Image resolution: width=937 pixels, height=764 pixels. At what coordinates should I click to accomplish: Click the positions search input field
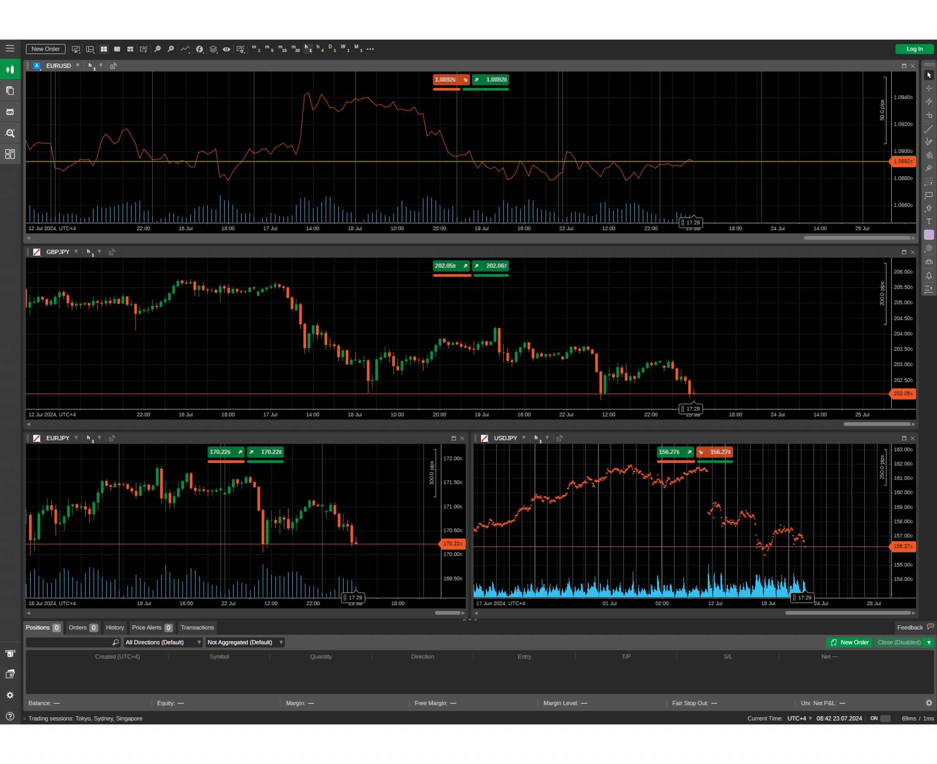[x=69, y=642]
